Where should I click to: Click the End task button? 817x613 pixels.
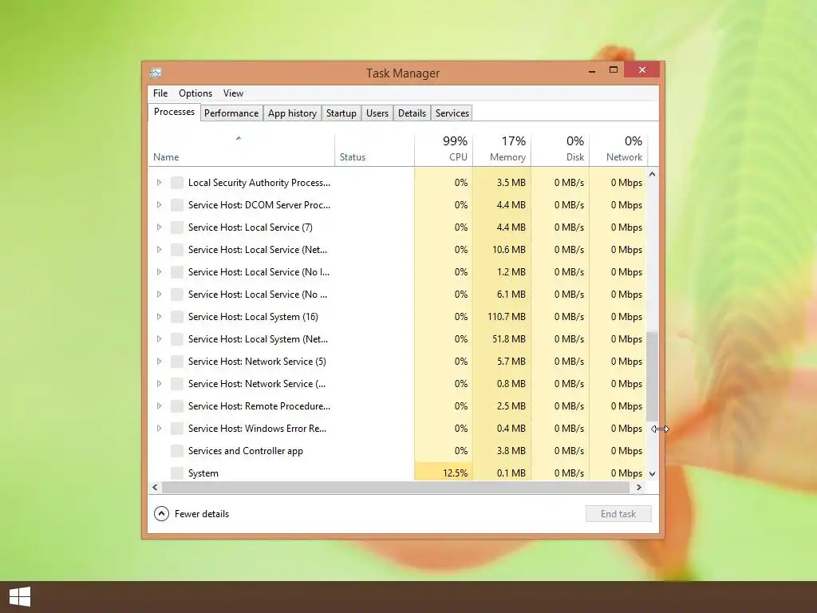point(618,514)
